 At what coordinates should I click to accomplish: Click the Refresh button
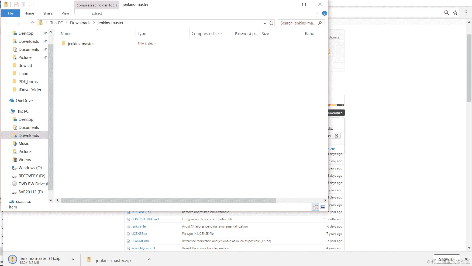(x=271, y=23)
